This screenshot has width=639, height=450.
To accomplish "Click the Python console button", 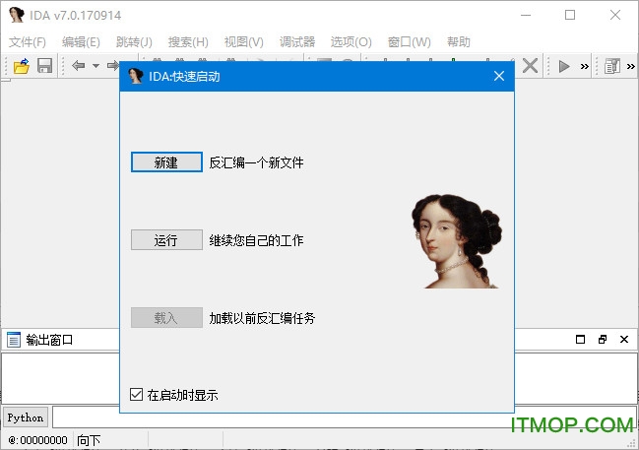I will [26, 418].
